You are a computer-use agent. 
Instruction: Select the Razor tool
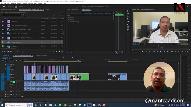tap(128, 19)
